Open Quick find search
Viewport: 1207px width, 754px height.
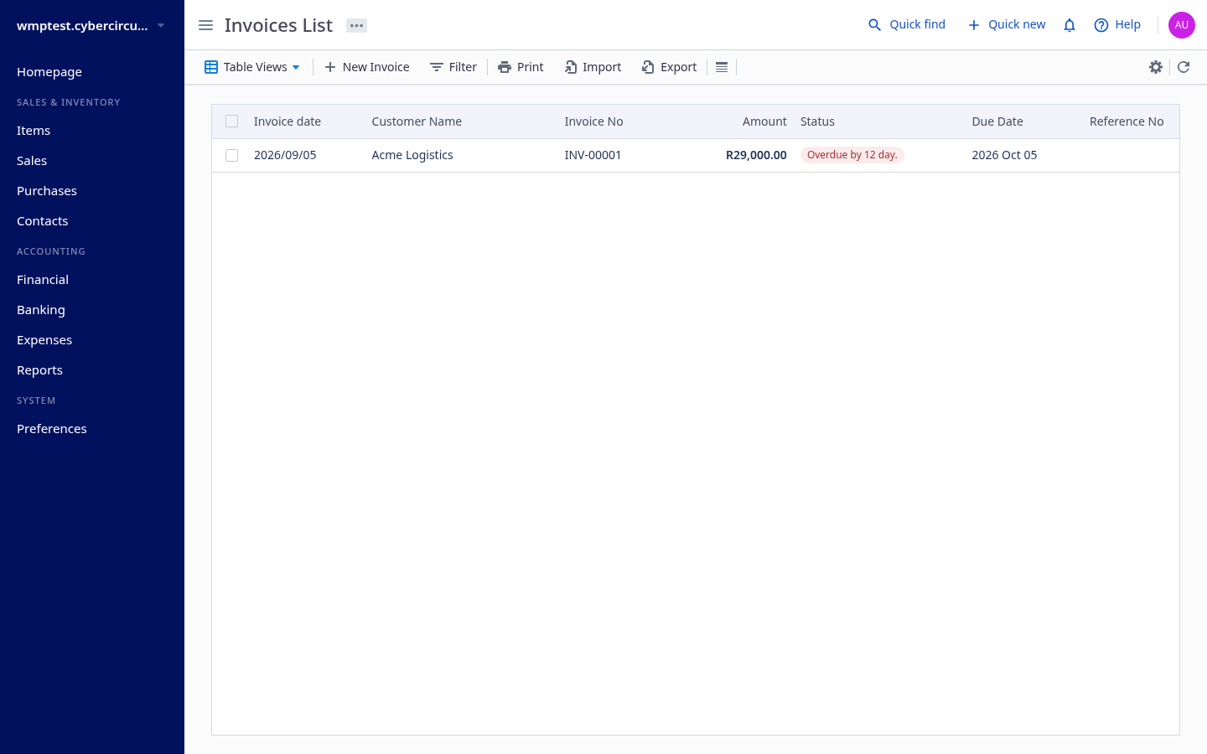click(906, 25)
